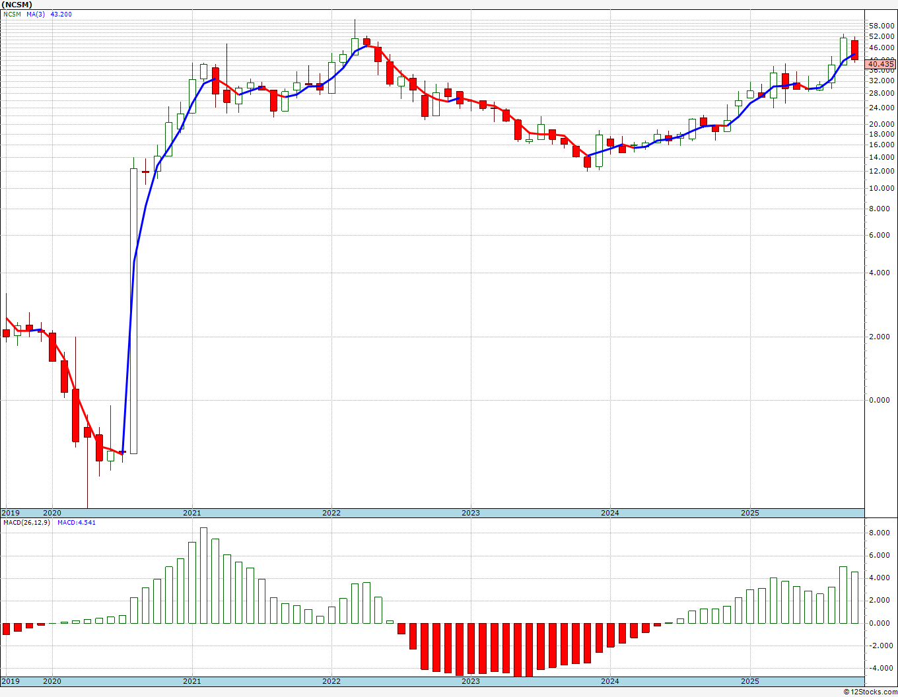Select the 16.000 price axis label
Image resolution: width=898 pixels, height=697 pixels.
click(x=881, y=145)
